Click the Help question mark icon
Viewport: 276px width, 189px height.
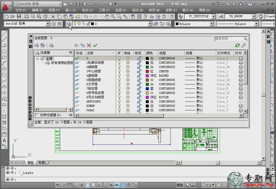pos(172,16)
